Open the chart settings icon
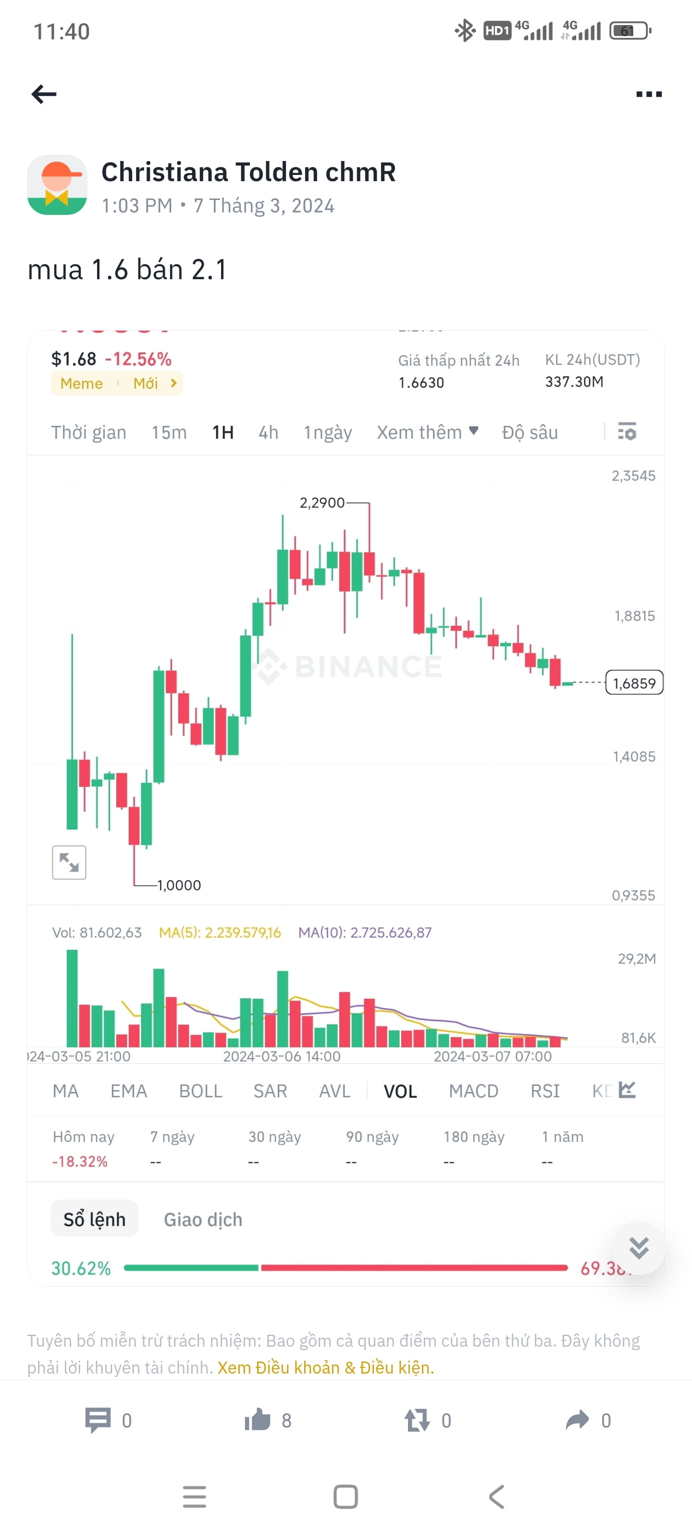The width and height of the screenshot is (692, 1538). (627, 432)
